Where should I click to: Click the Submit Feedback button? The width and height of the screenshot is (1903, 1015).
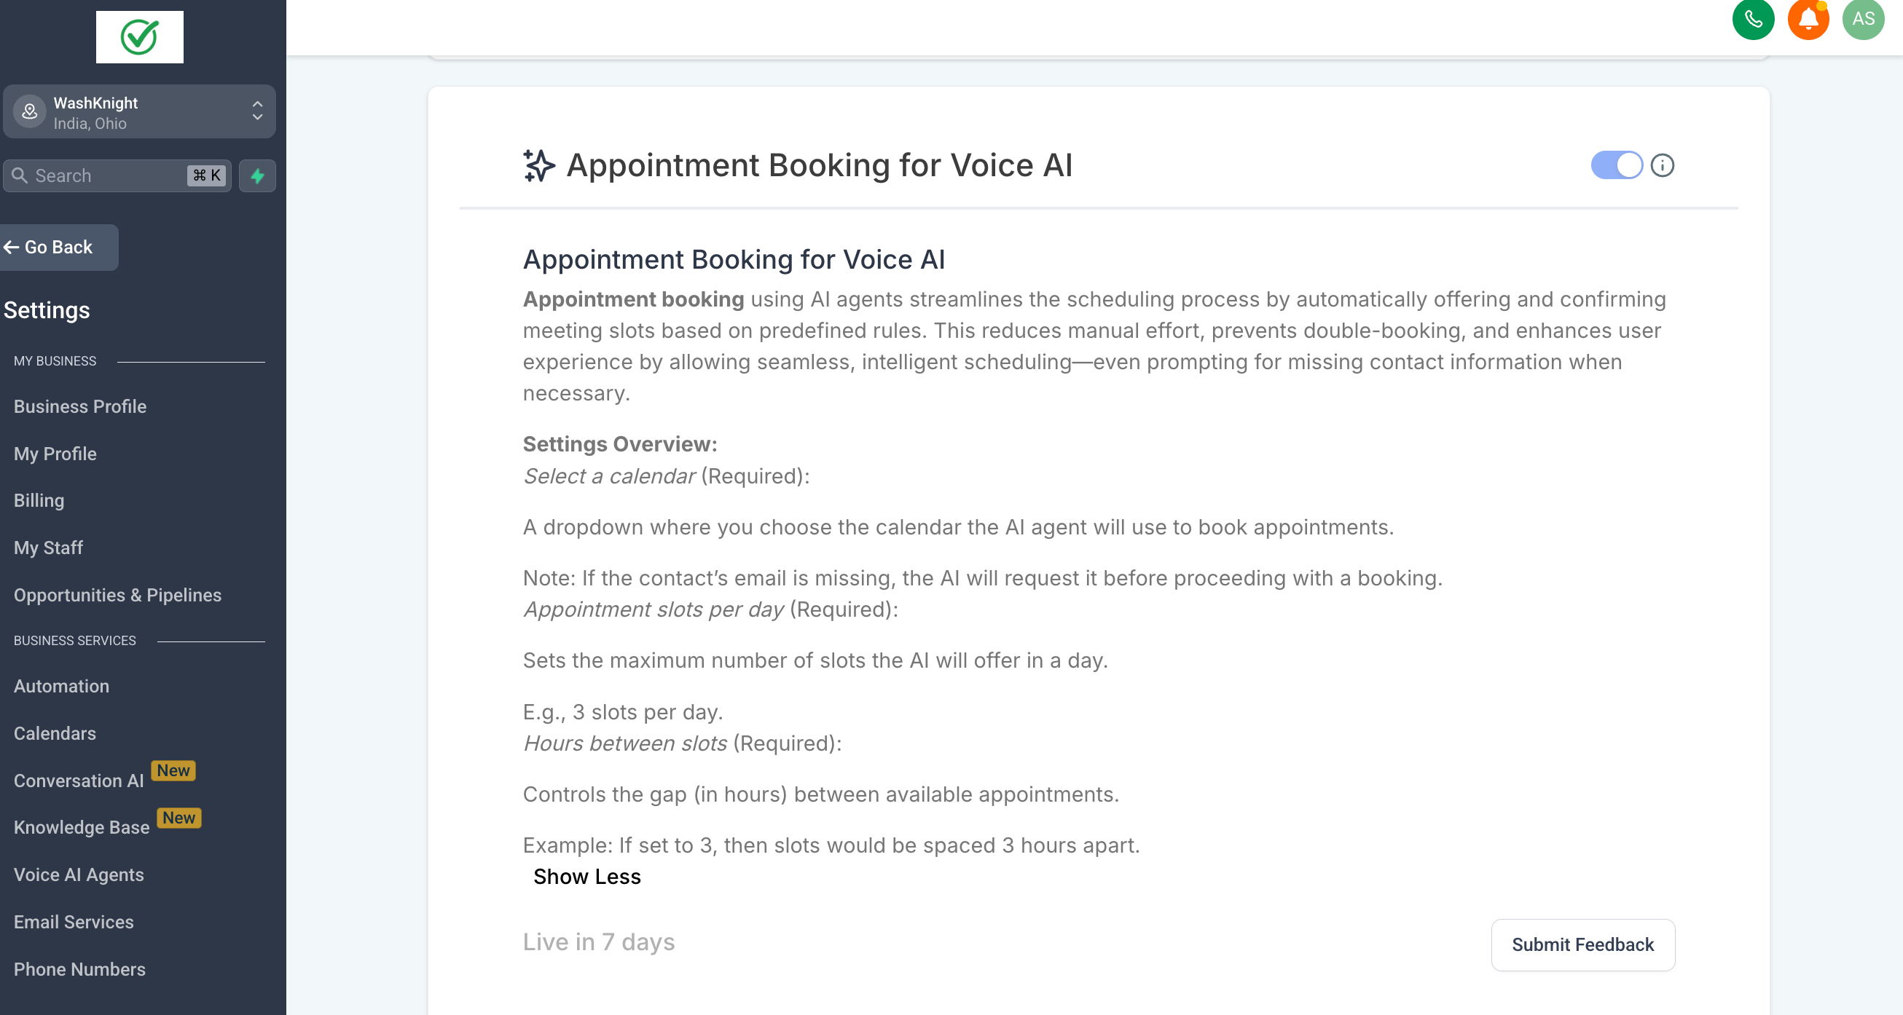pos(1582,944)
